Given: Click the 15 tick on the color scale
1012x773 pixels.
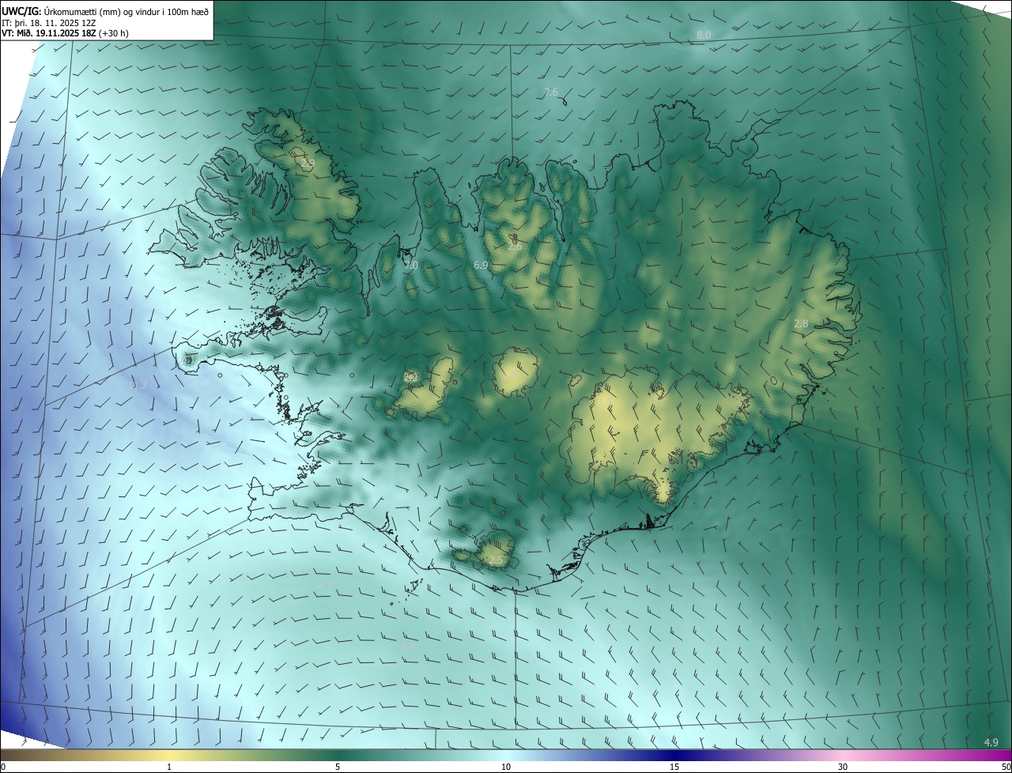Looking at the screenshot, I should point(674,767).
